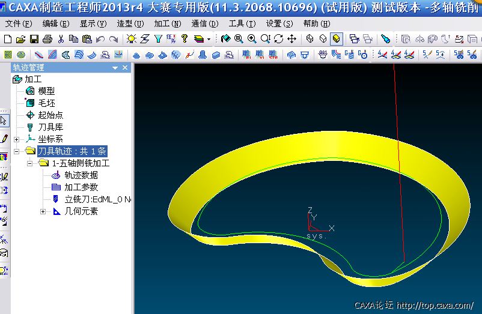Close the 轨迹管理 panel

click(x=125, y=67)
